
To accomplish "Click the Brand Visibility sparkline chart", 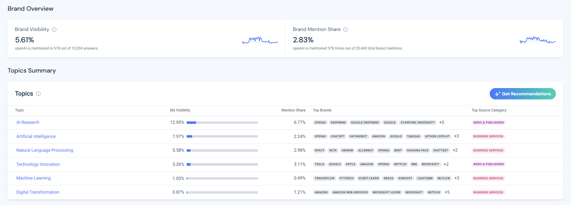I will 260,40.
